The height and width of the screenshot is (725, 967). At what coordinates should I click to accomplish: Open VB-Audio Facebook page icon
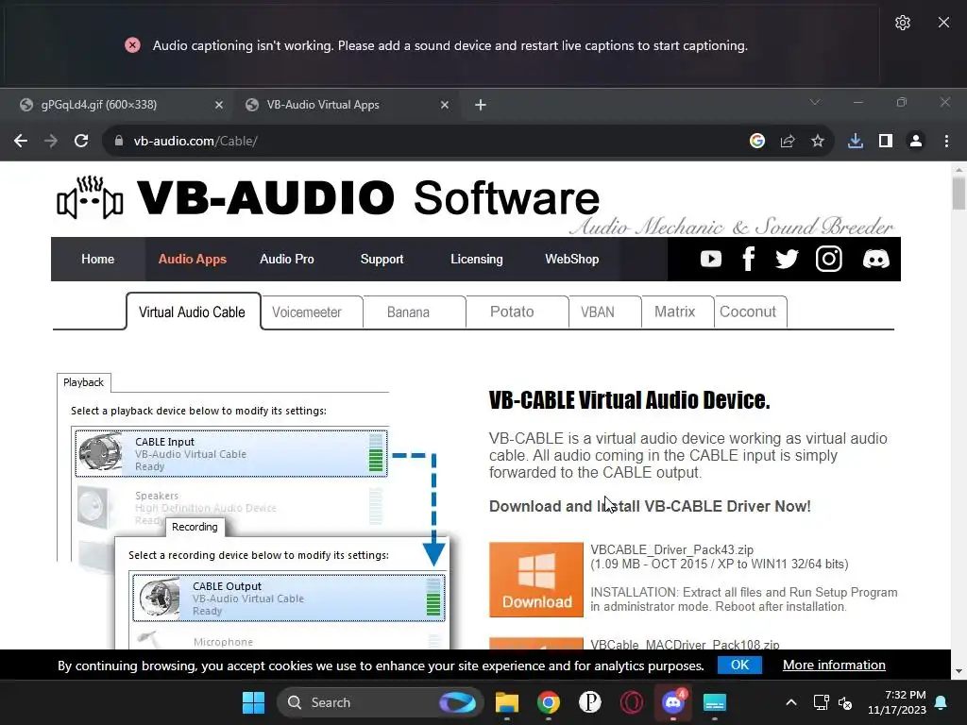point(749,259)
